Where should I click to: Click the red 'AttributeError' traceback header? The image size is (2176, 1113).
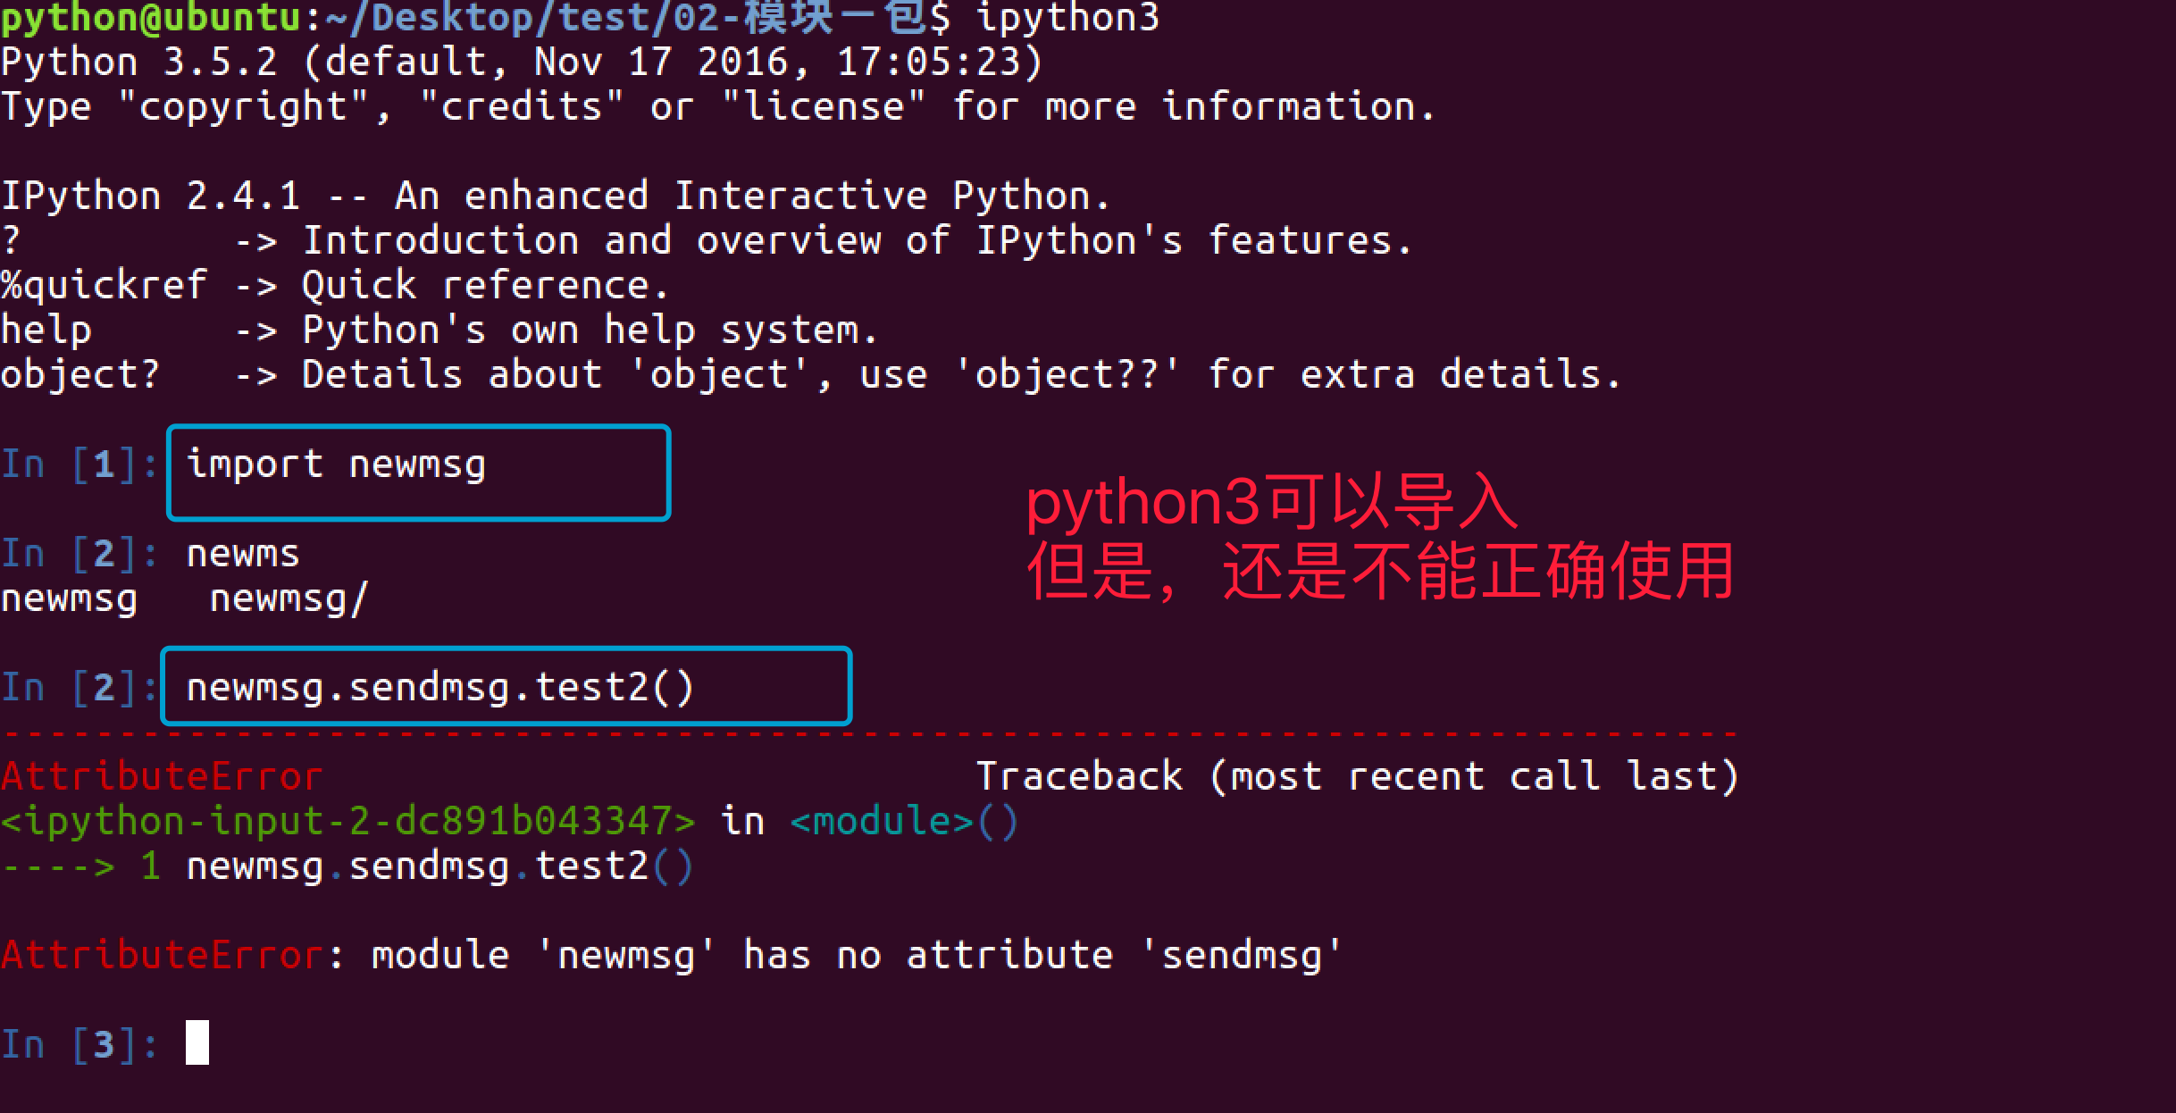tap(162, 776)
